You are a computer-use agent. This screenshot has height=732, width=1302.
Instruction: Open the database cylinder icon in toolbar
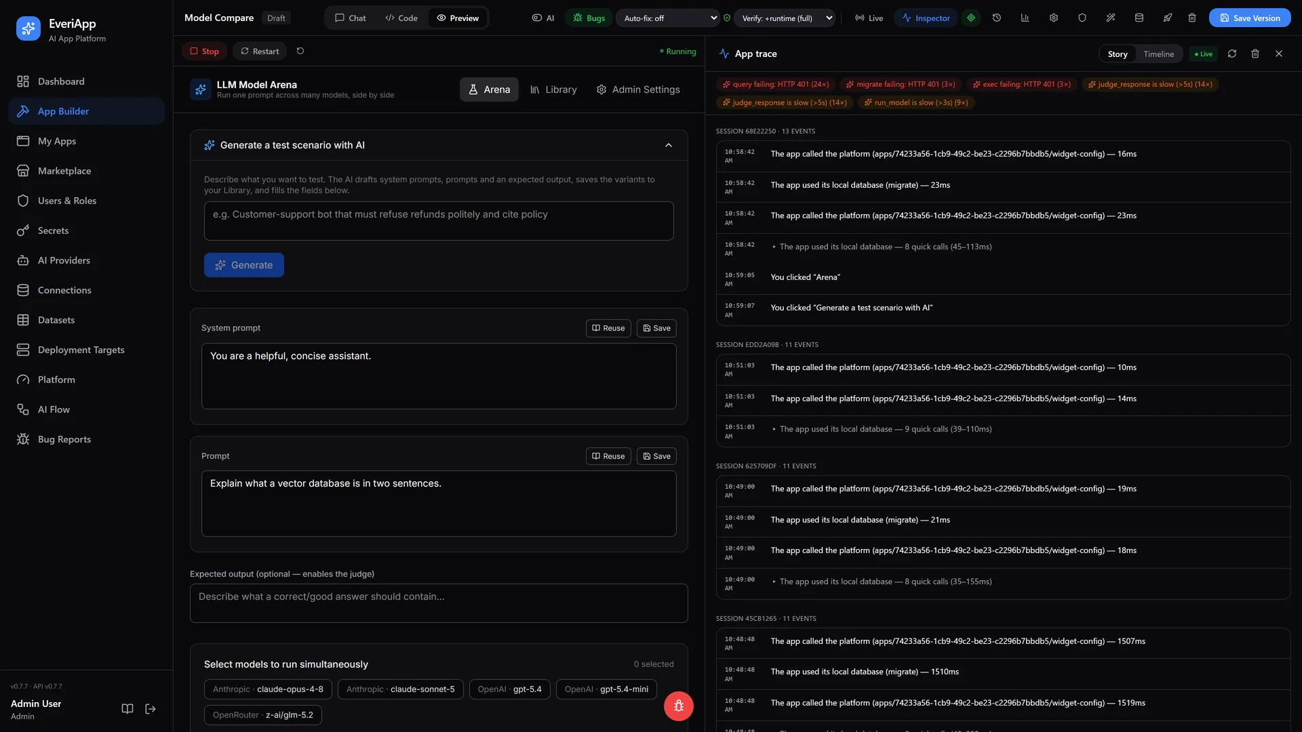tap(1139, 18)
